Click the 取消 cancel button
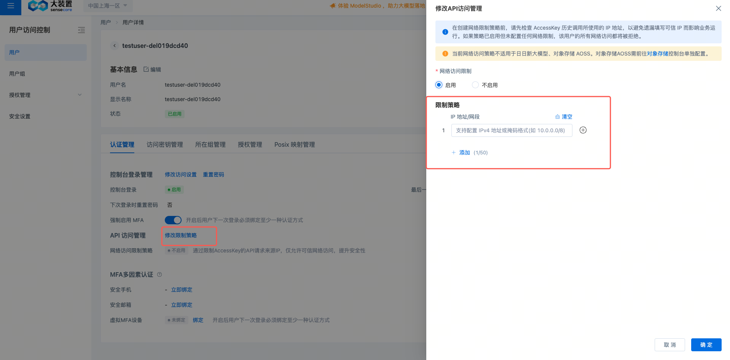 669,345
